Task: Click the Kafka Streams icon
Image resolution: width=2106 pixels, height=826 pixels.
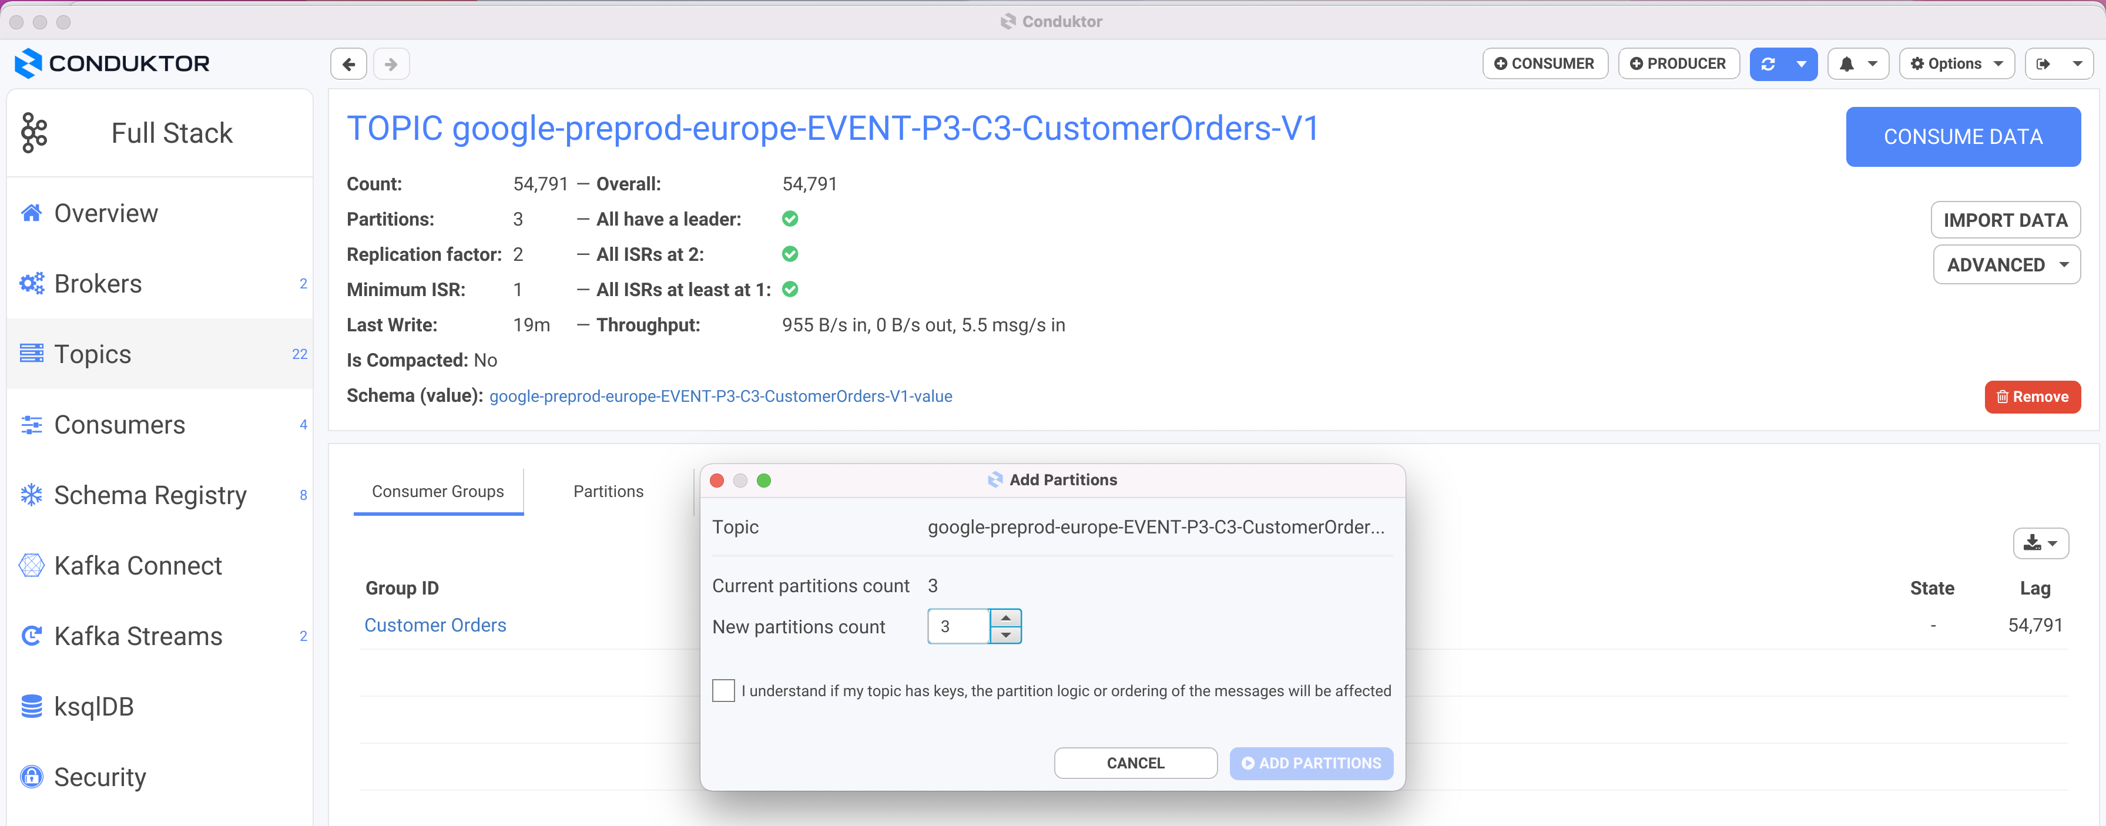Action: (31, 636)
